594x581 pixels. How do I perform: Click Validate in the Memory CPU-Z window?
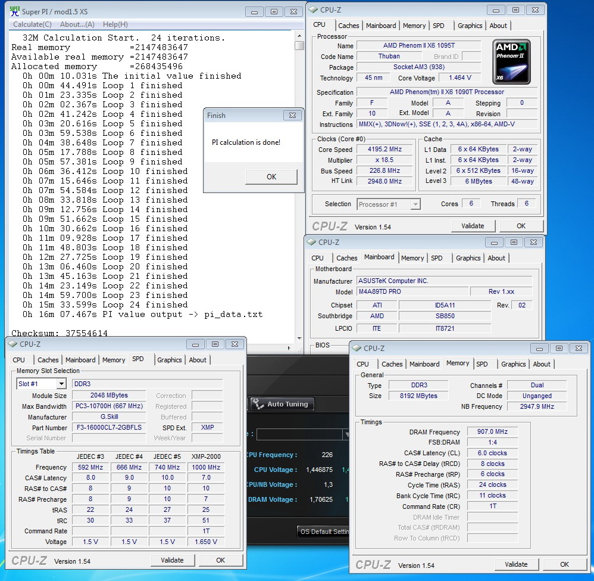point(516,564)
